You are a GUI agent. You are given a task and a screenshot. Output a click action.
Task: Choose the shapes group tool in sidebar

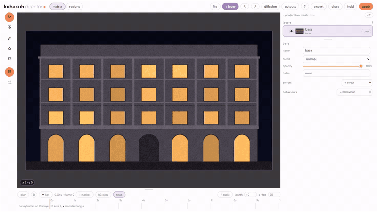tap(9, 27)
